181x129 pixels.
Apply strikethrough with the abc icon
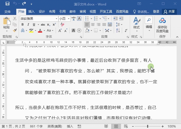coord(43,25)
